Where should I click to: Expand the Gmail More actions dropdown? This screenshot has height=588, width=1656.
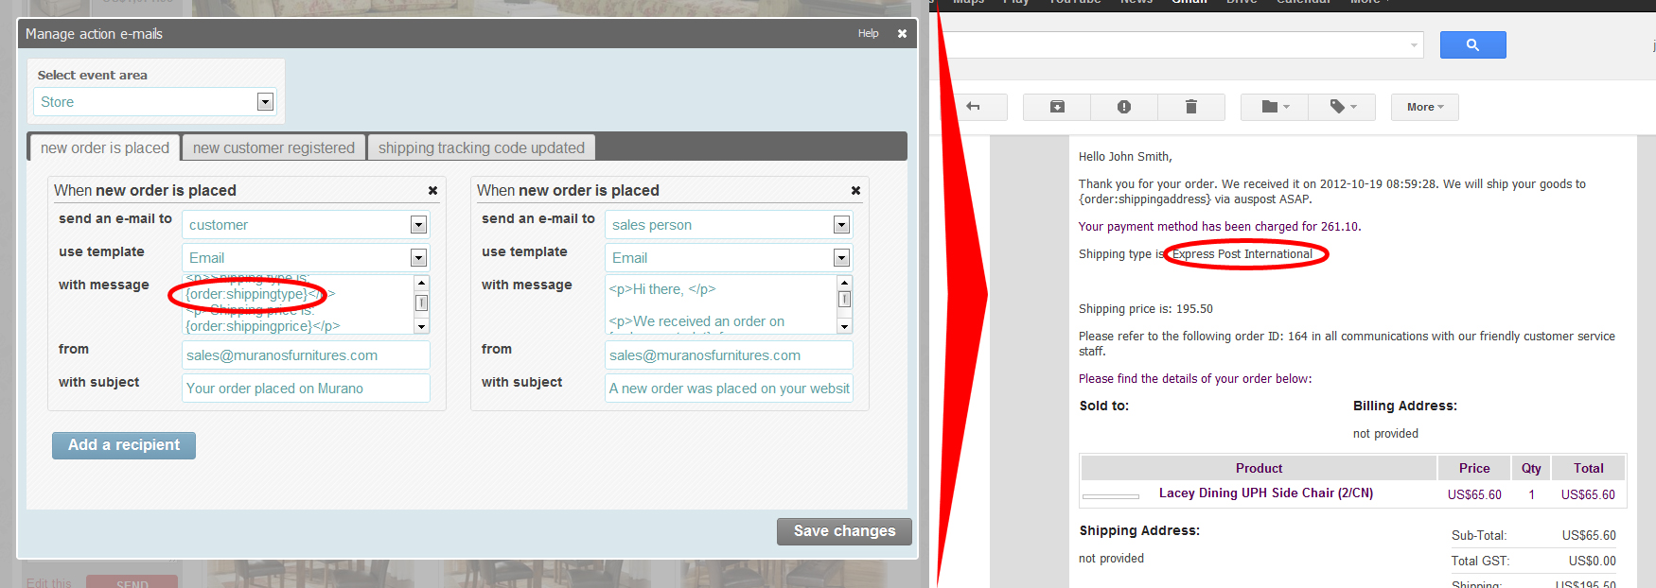1424,107
